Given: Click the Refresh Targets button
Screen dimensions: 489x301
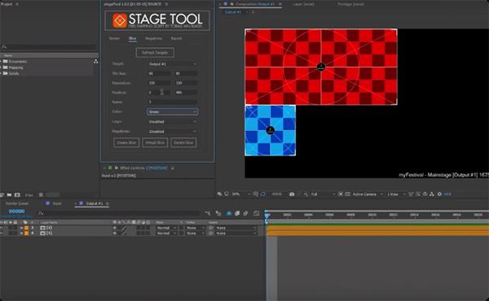Looking at the screenshot, I should [155, 52].
